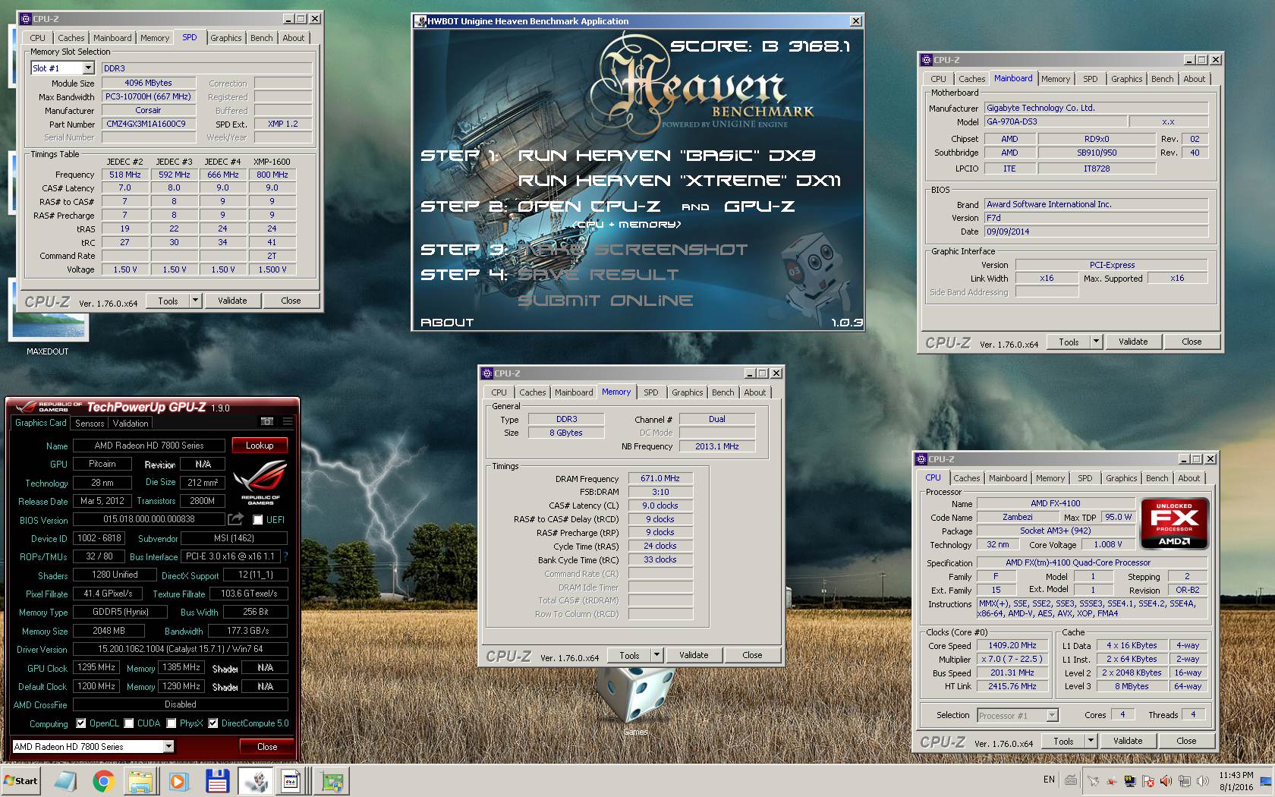1275x797 pixels.
Task: Open Windows Explorer folder icon in taskbar
Action: click(140, 781)
